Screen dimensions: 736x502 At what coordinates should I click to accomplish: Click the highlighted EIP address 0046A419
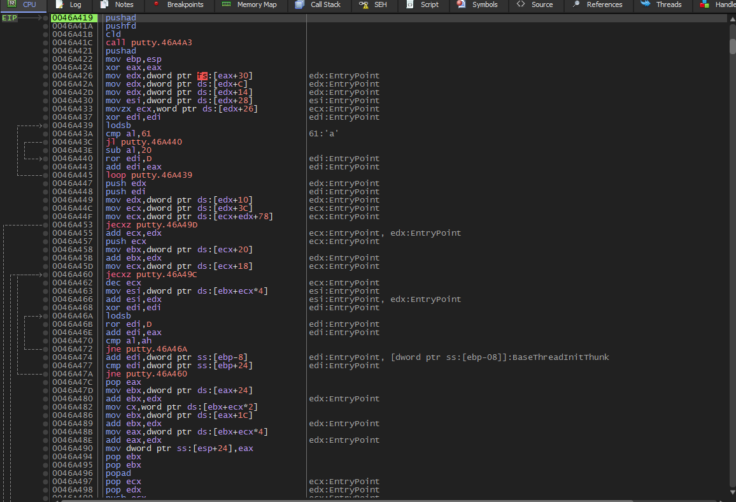click(73, 18)
